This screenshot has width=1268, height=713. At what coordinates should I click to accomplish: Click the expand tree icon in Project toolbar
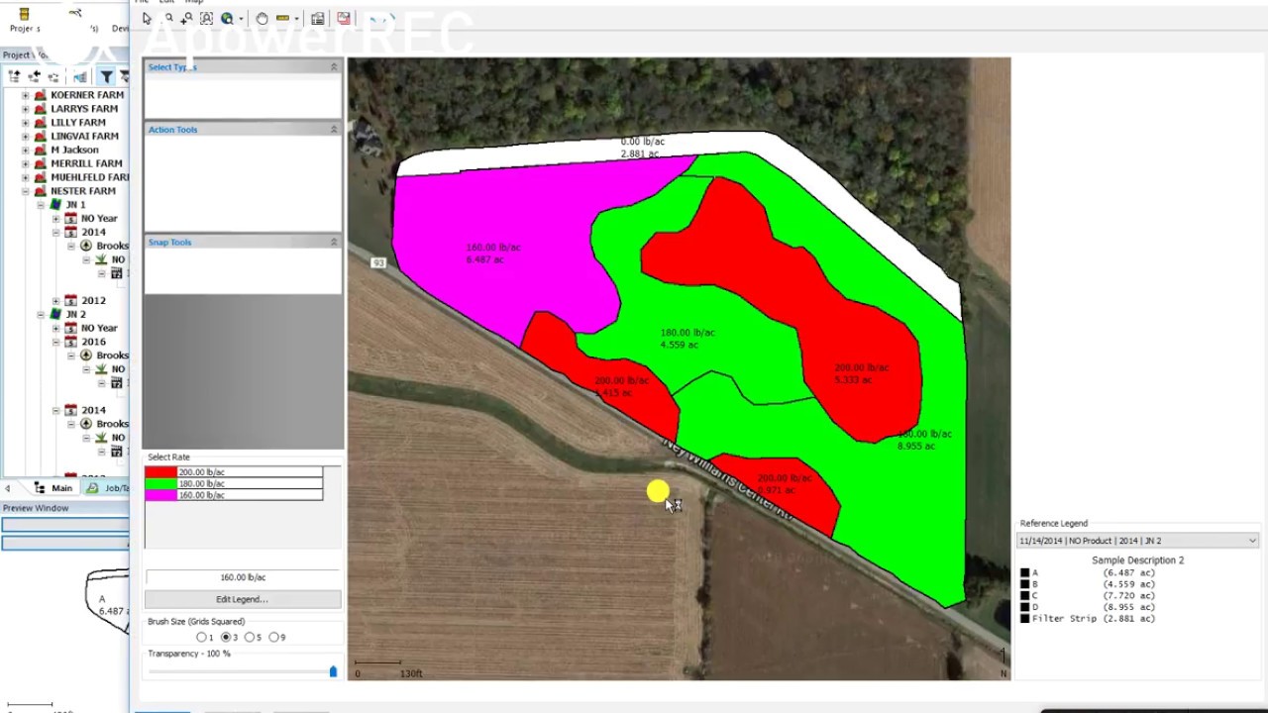[x=15, y=76]
